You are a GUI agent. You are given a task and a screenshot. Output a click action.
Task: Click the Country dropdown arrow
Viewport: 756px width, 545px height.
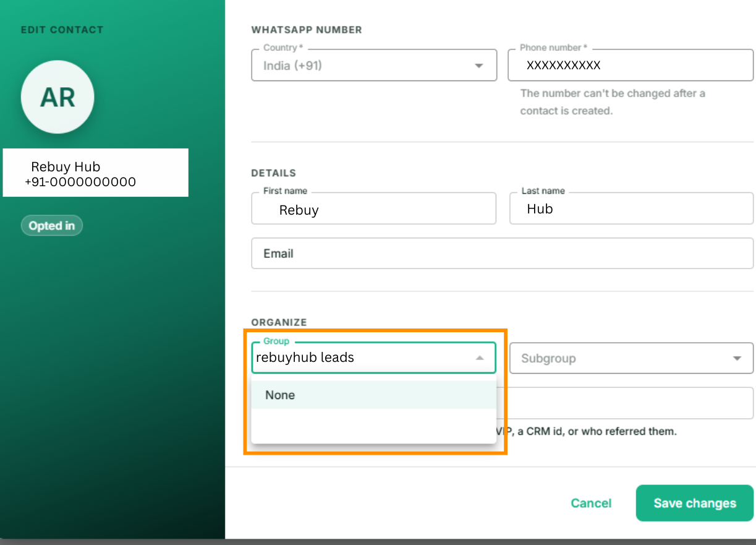click(478, 66)
